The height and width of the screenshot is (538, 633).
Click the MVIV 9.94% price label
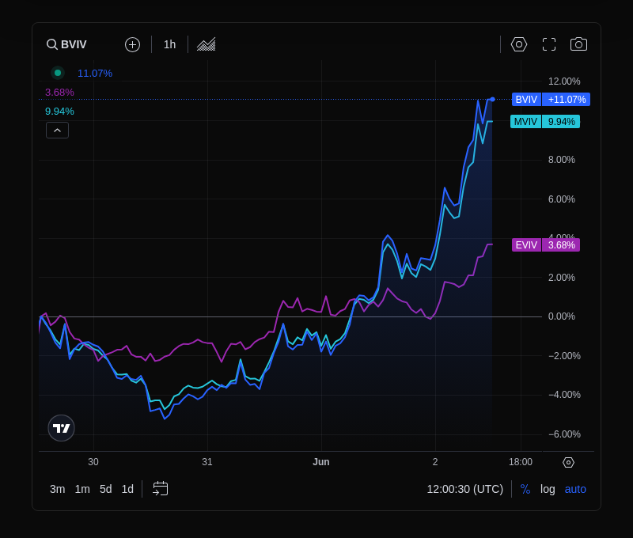[545, 122]
